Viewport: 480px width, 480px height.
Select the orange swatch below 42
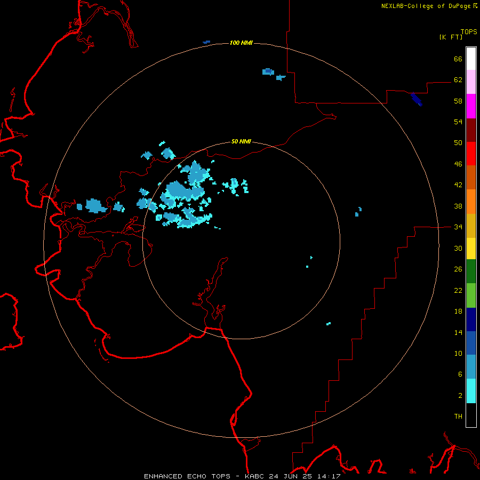[x=471, y=202]
